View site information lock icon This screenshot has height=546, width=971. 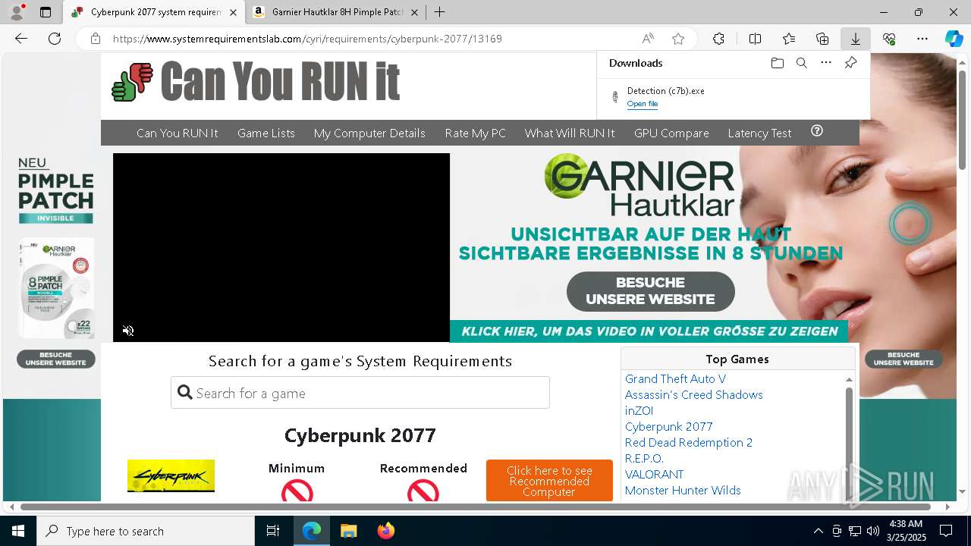(96, 39)
